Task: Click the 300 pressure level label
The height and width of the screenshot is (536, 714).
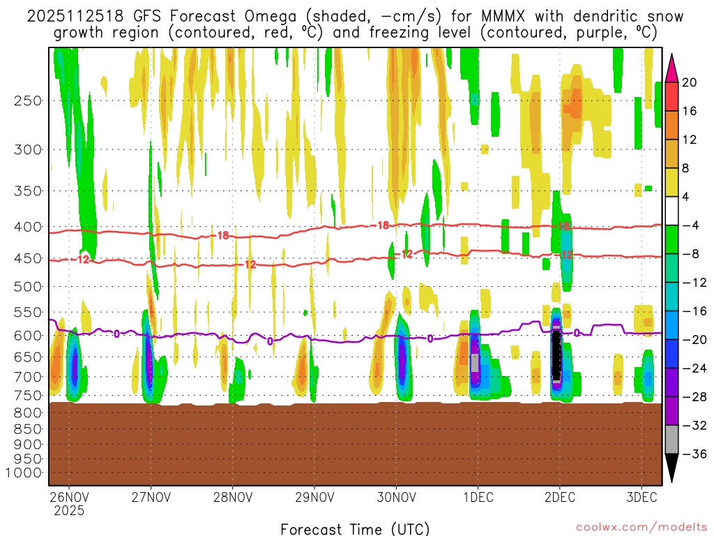Action: [x=28, y=149]
